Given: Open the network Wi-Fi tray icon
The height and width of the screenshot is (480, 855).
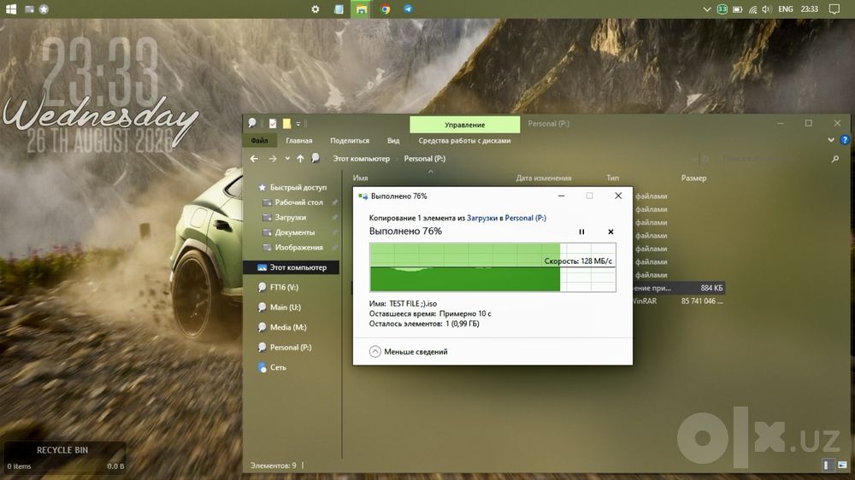Looking at the screenshot, I should click(x=752, y=9).
